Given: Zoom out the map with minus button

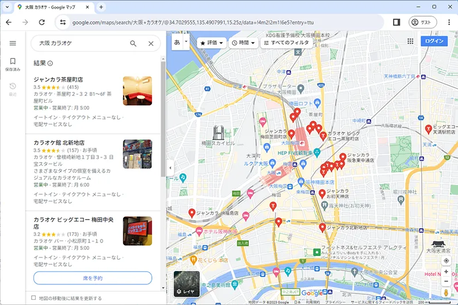Looking at the screenshot, I should tap(446, 281).
